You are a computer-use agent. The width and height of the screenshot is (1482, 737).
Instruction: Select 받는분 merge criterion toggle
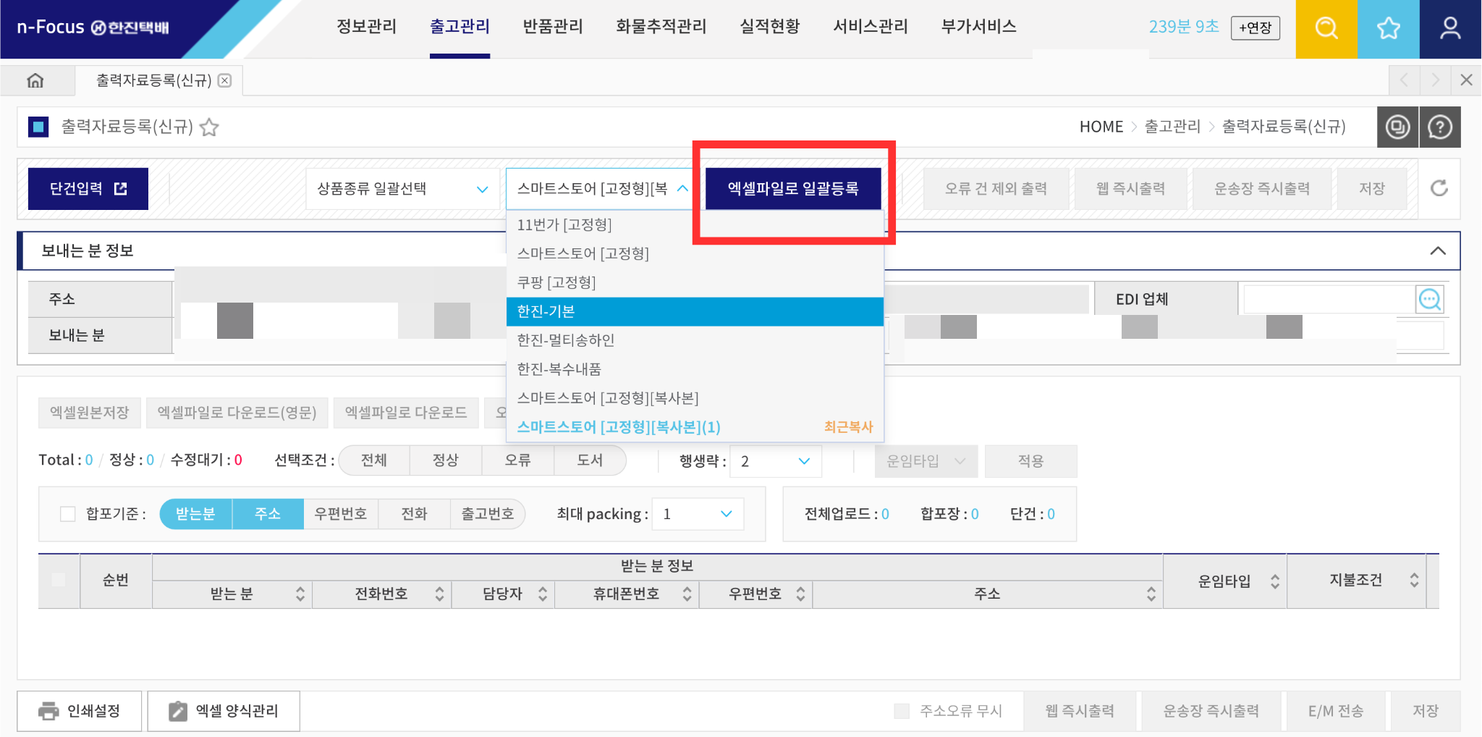(x=195, y=514)
